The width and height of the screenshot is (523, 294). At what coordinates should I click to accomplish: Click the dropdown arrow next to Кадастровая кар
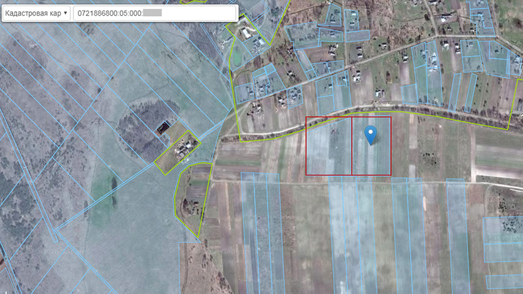(65, 13)
